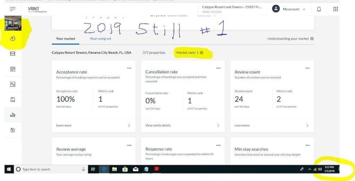
Task: Click the info icon beside Market rank
Action: point(201,53)
